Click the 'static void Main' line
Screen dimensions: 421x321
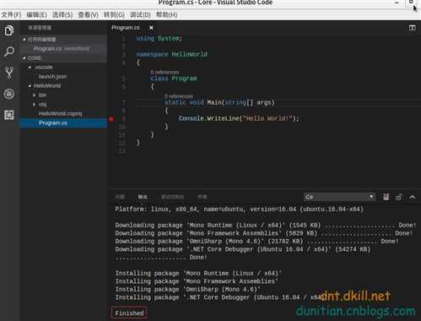219,102
